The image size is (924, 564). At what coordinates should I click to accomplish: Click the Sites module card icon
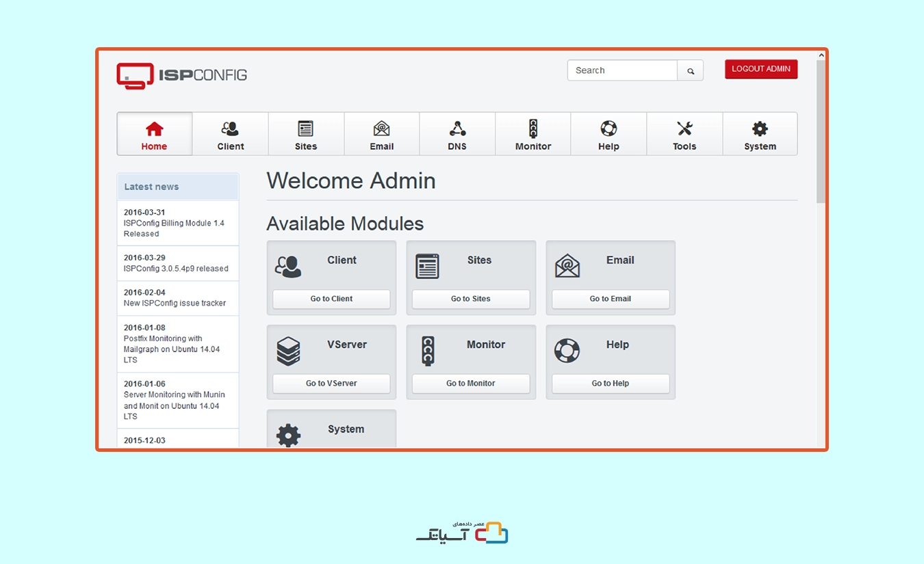coord(428,267)
